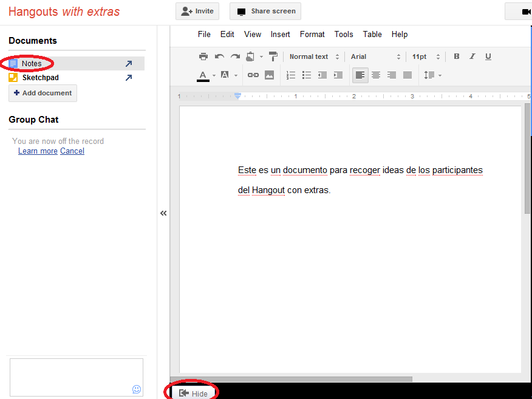Click the Add document button
The image size is (532, 399).
coord(43,93)
